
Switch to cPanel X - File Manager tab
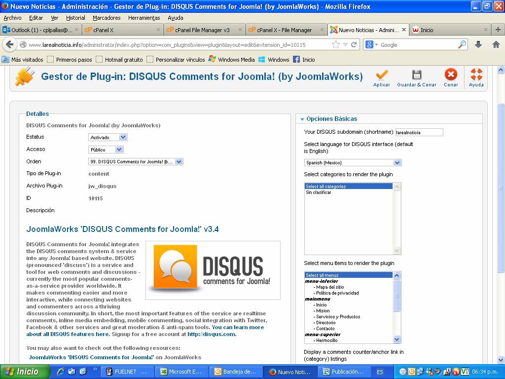coord(286,30)
